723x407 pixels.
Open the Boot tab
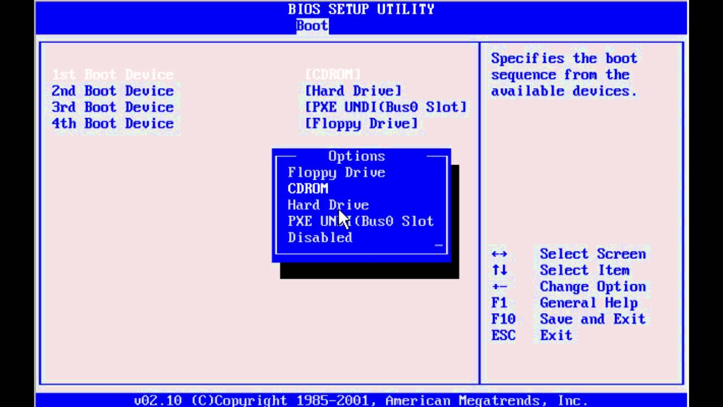pyautogui.click(x=312, y=25)
